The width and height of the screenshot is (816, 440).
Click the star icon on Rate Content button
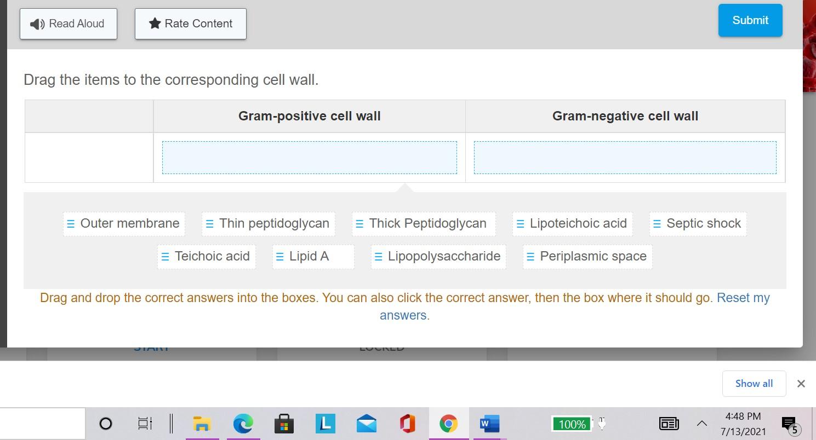pyautogui.click(x=154, y=24)
